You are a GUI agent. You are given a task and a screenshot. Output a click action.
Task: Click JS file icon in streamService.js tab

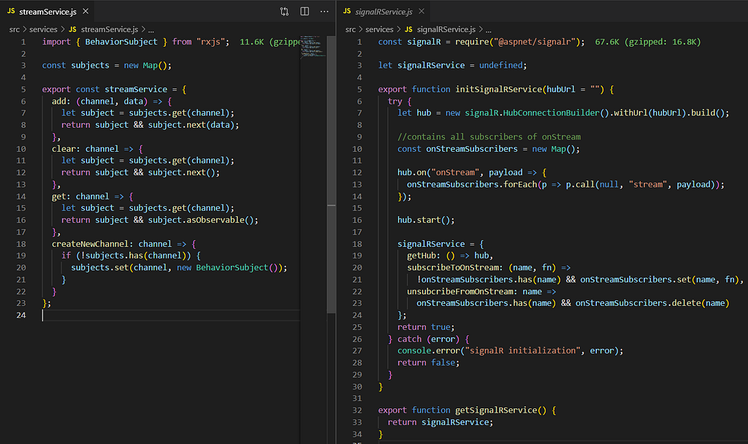coord(11,11)
